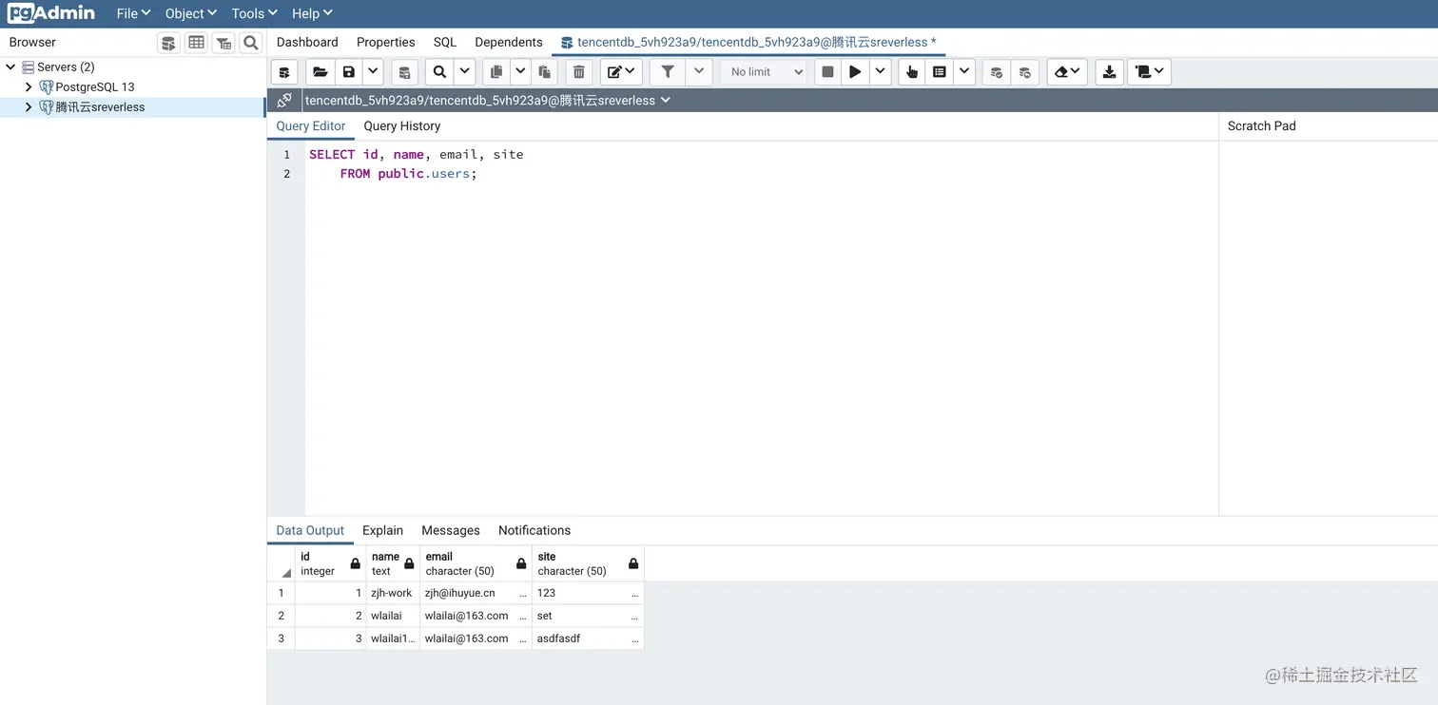Click the Filter funnel icon in the query toolbar

(668, 72)
